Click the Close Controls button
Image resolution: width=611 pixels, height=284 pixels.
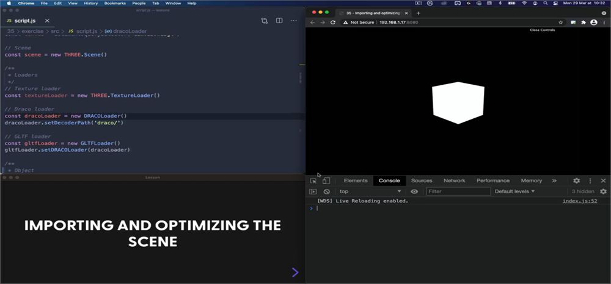click(542, 30)
